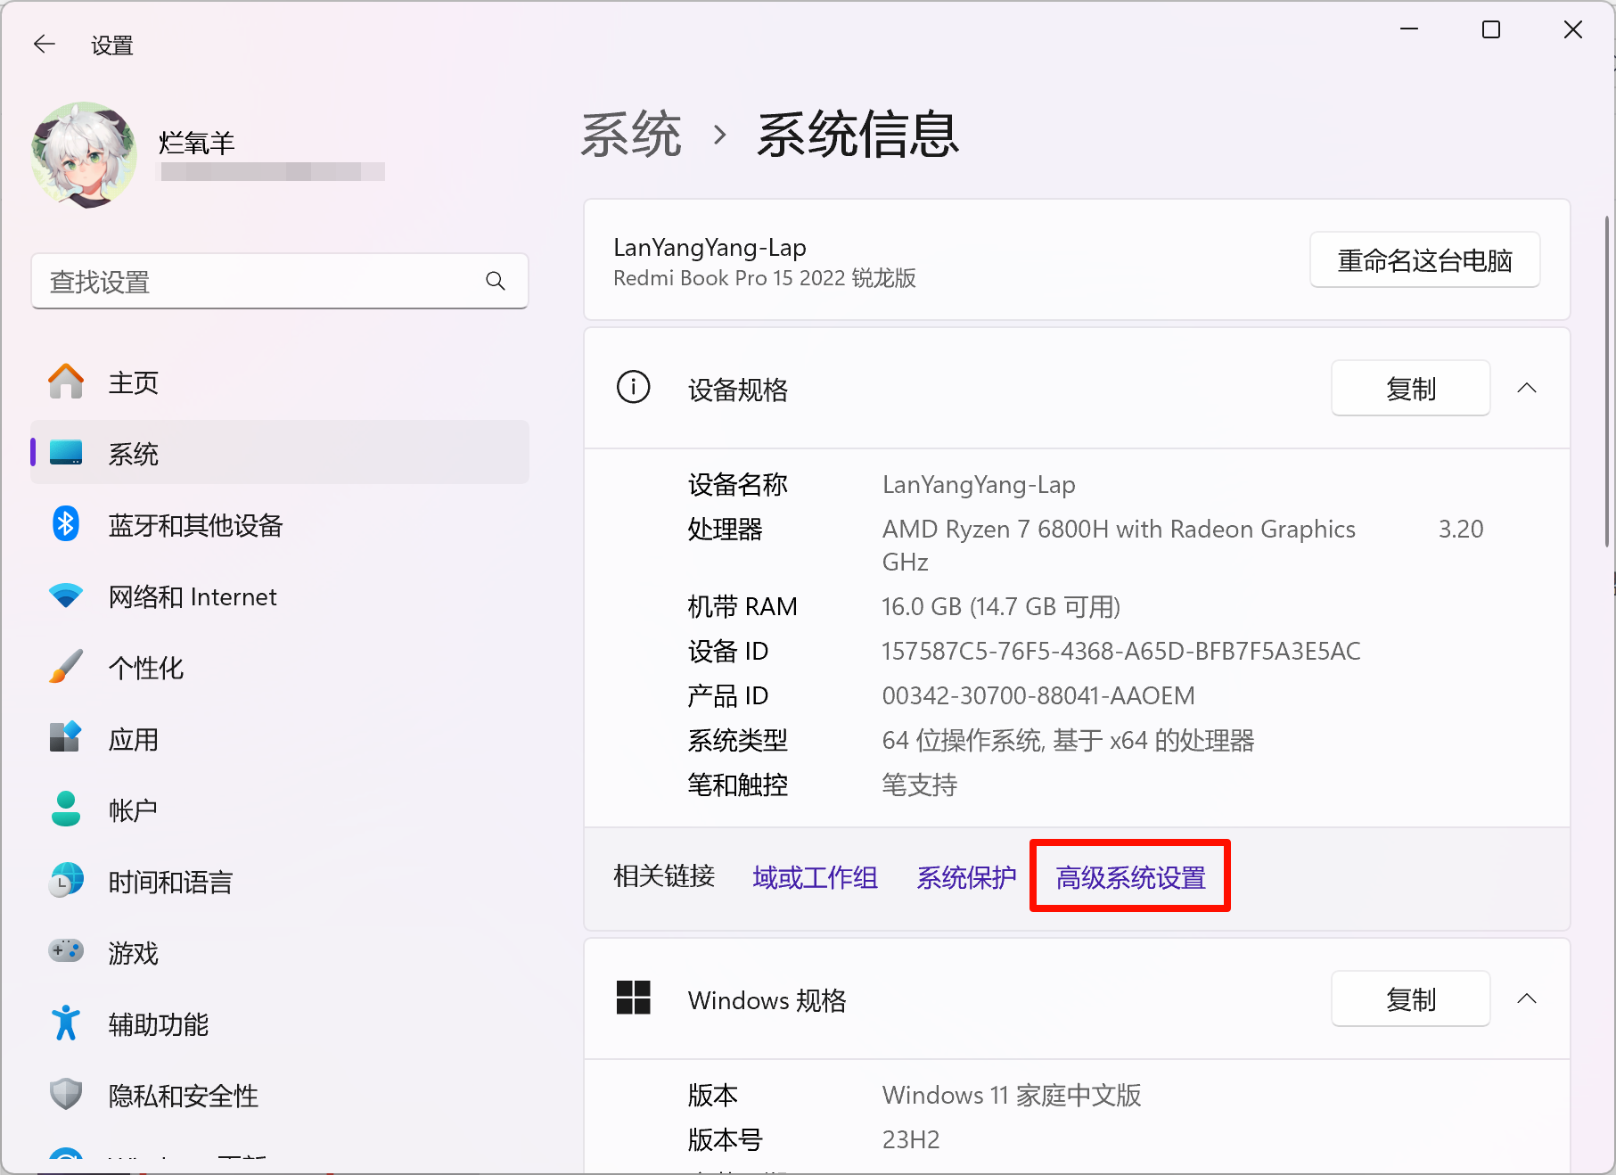
Task: Open the 主页 home icon
Action: 66,382
